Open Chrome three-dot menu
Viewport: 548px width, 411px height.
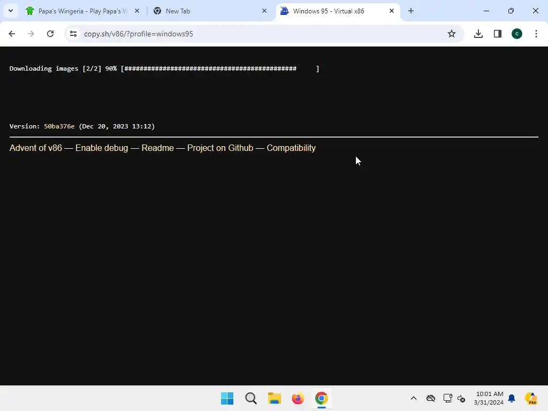click(x=536, y=34)
